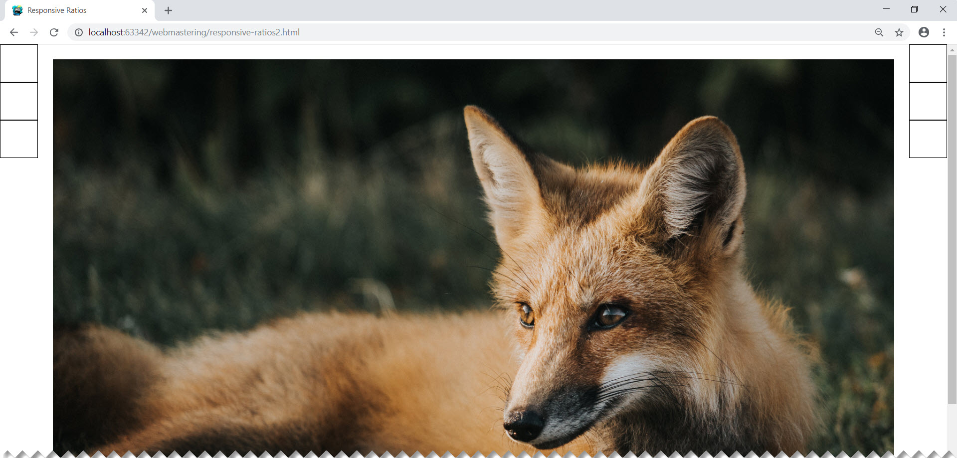The height and width of the screenshot is (458, 957).
Task: Click the top-right white placeholder box
Action: pos(928,63)
